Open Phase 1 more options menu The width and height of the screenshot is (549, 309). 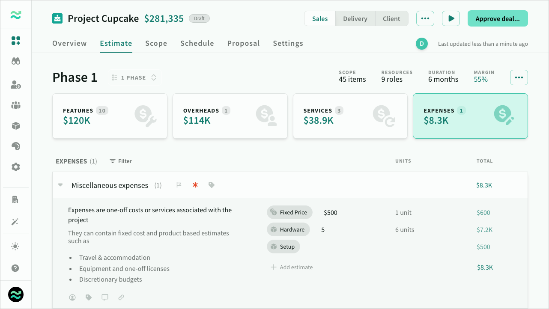click(519, 77)
